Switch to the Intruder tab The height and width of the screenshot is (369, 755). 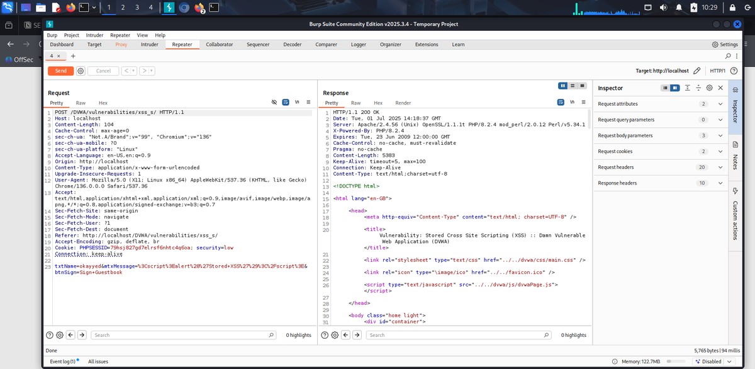point(150,45)
